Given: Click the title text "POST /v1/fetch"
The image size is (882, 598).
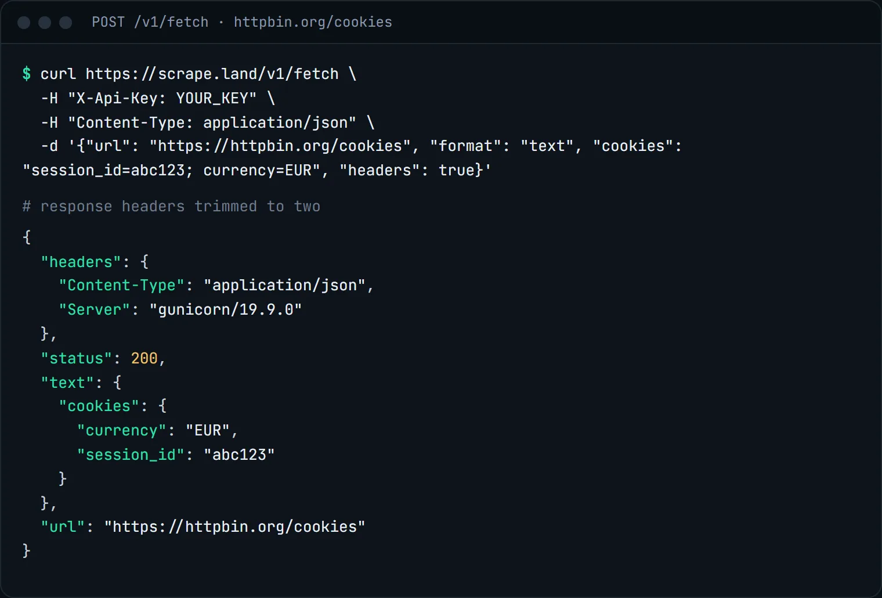Looking at the screenshot, I should coord(150,22).
